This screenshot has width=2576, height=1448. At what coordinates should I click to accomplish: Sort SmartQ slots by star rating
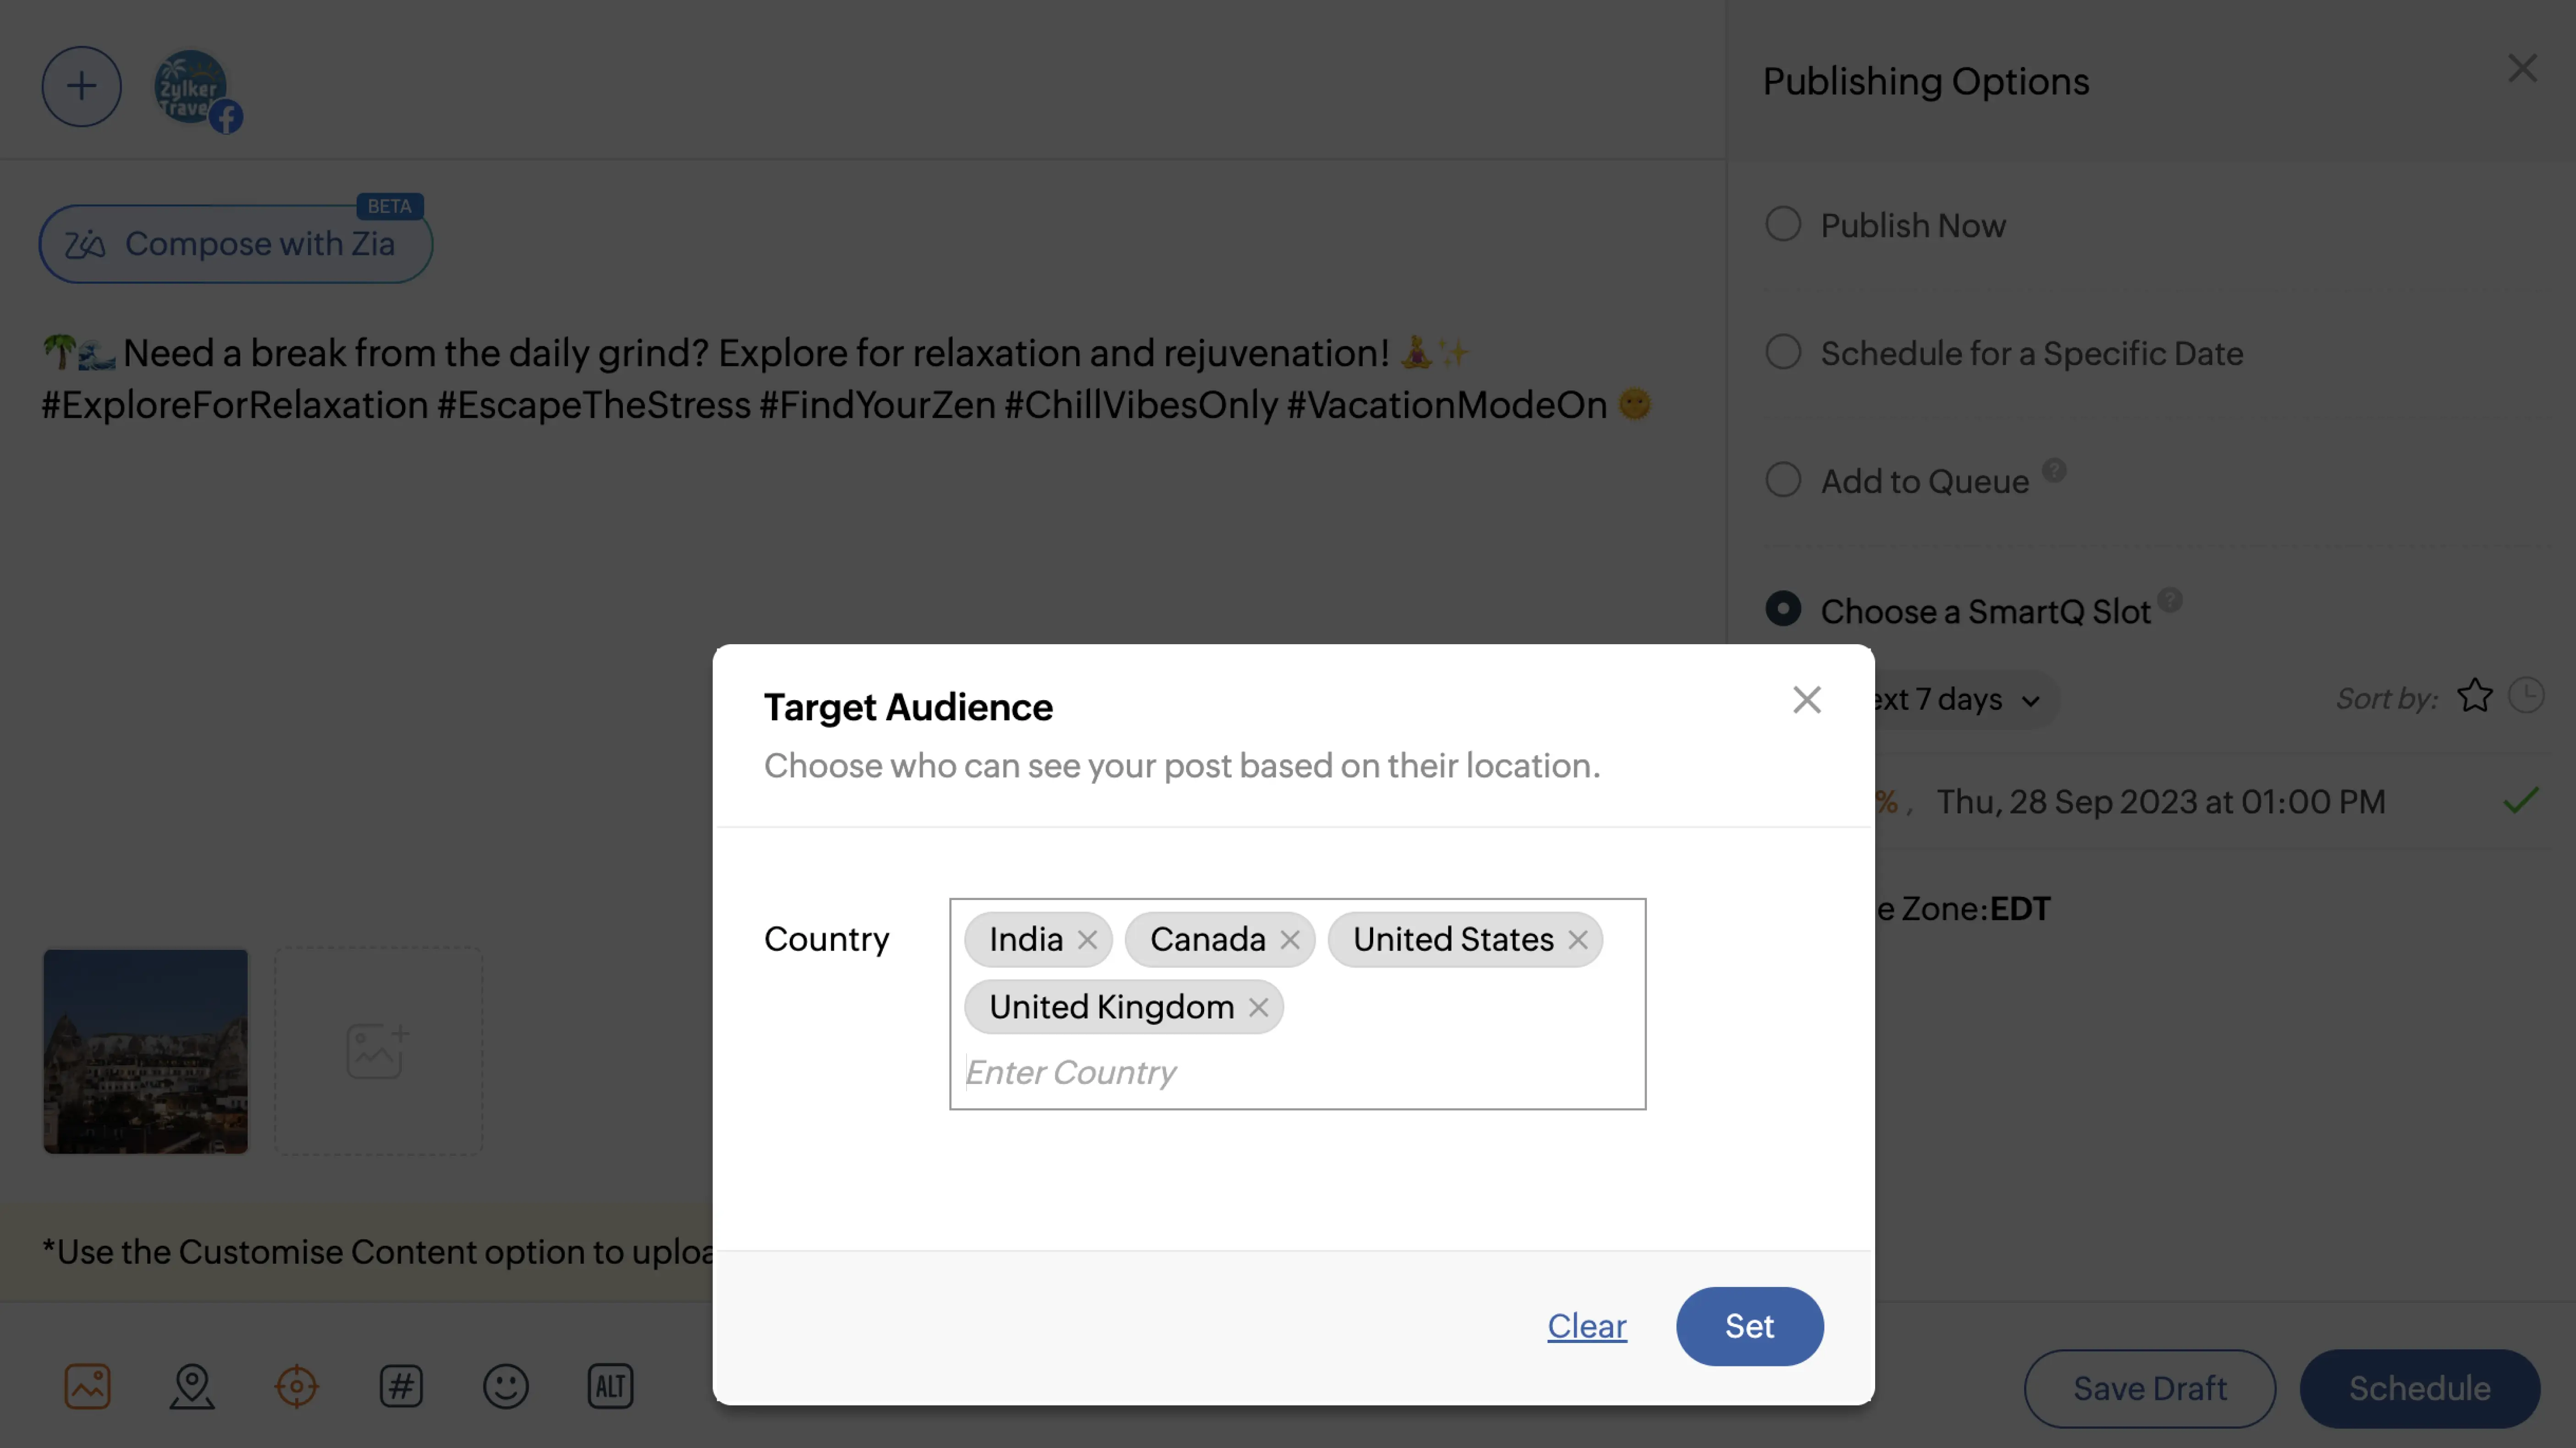coord(2475,696)
